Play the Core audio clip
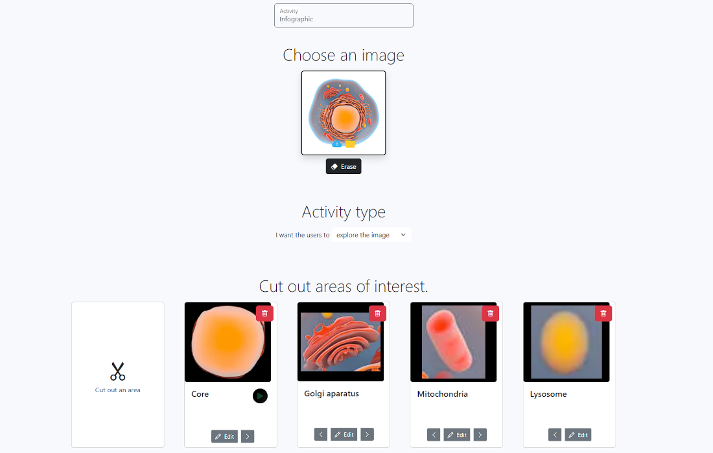The height and width of the screenshot is (453, 713). tap(260, 396)
